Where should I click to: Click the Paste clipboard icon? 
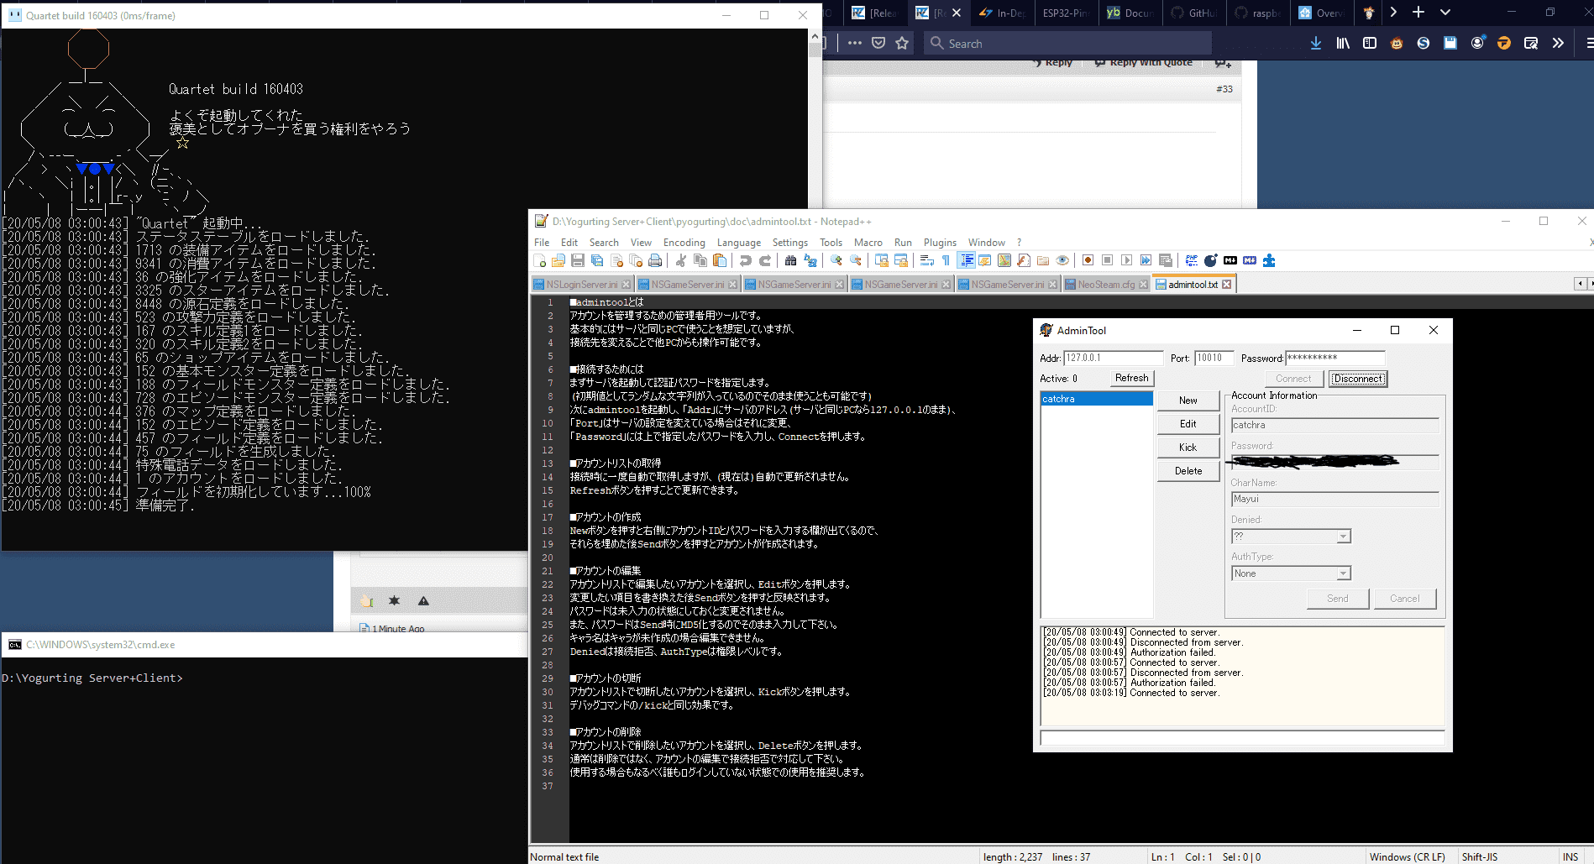(x=720, y=260)
